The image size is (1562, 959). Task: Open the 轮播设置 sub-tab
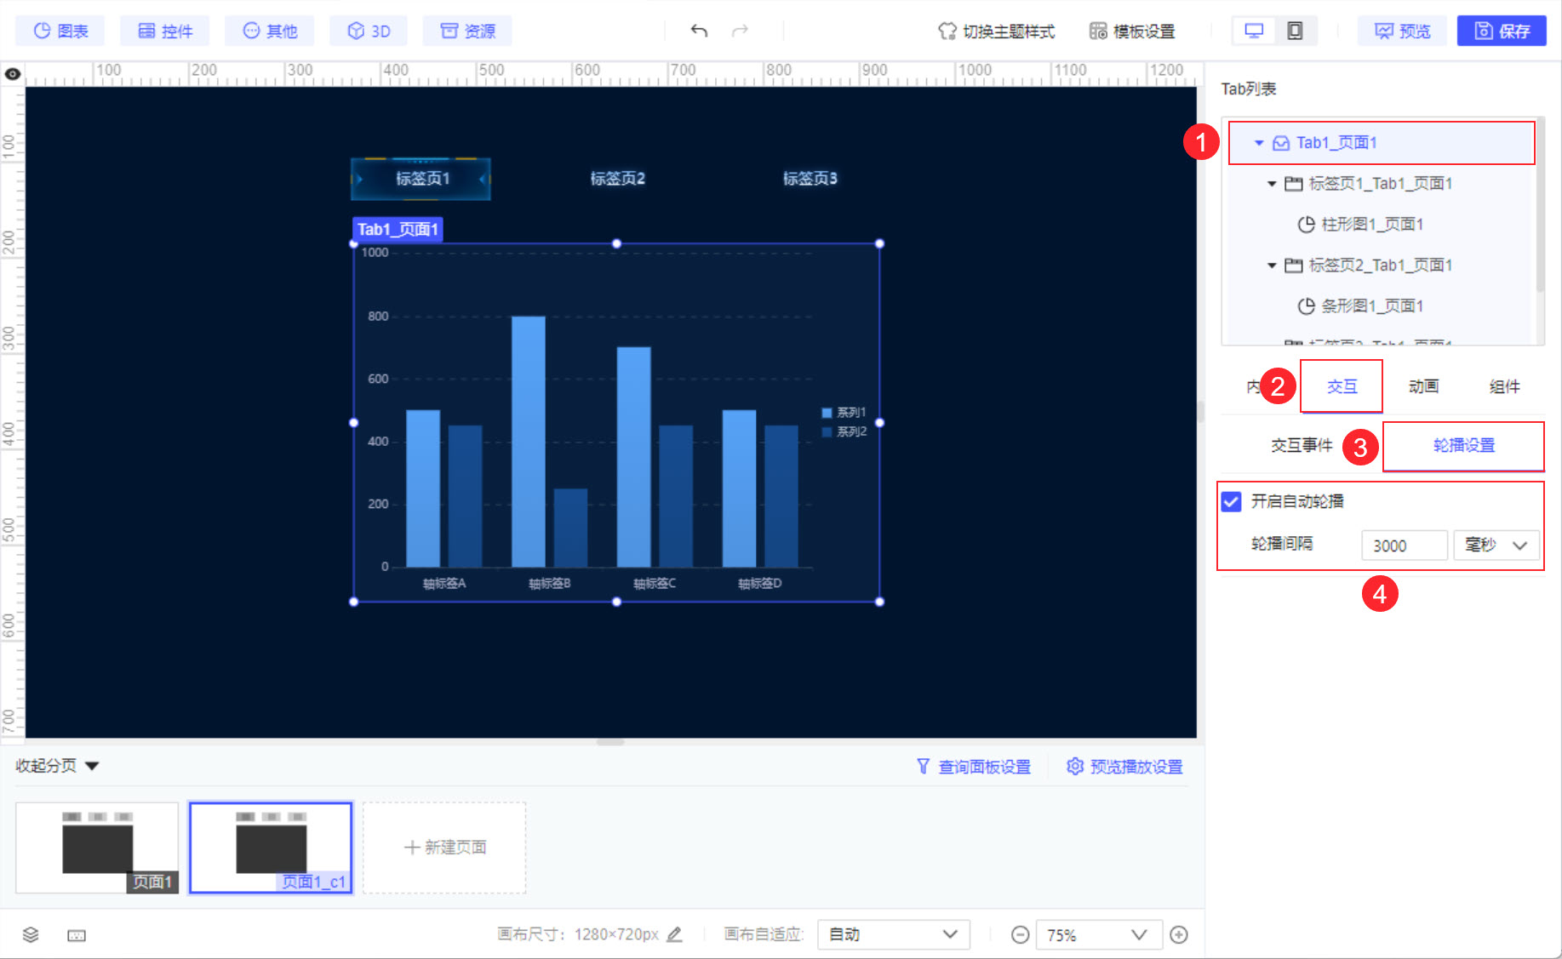coord(1463,445)
